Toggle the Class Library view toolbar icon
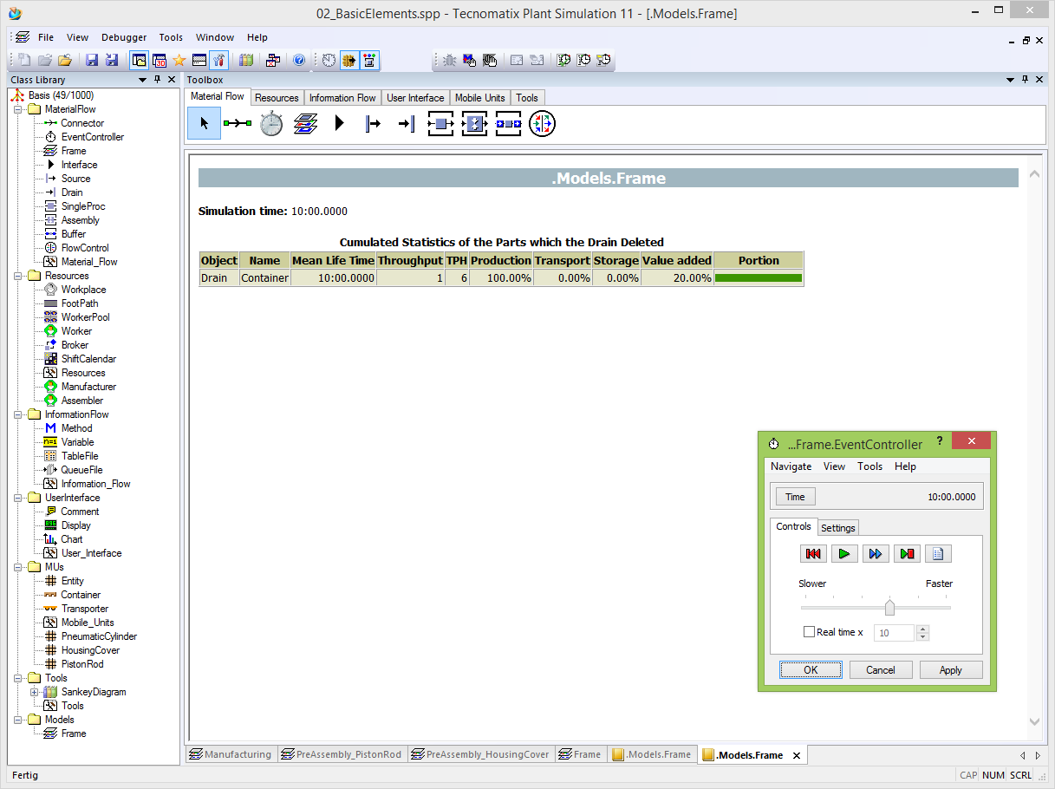 139,60
